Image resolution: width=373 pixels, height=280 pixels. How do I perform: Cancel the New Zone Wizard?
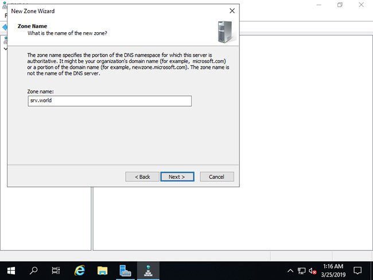[x=217, y=177]
